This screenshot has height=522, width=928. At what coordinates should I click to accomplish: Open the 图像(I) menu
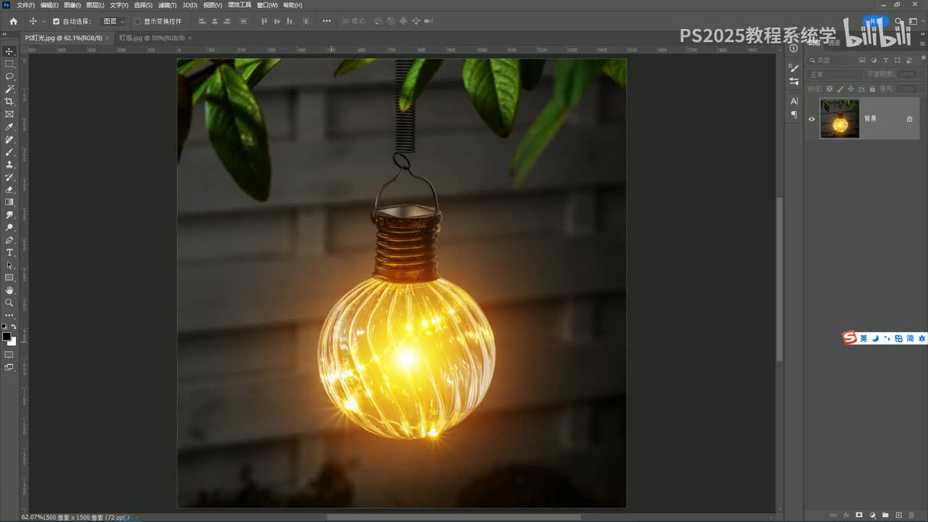click(73, 5)
